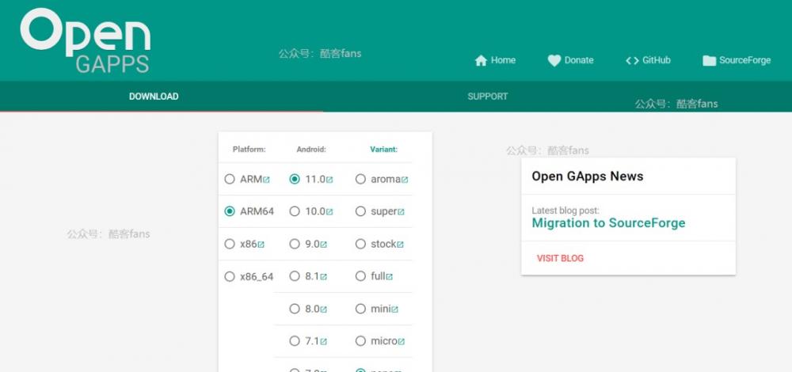Click the Platform column header
Viewport: 792px width, 372px height.
tap(249, 150)
